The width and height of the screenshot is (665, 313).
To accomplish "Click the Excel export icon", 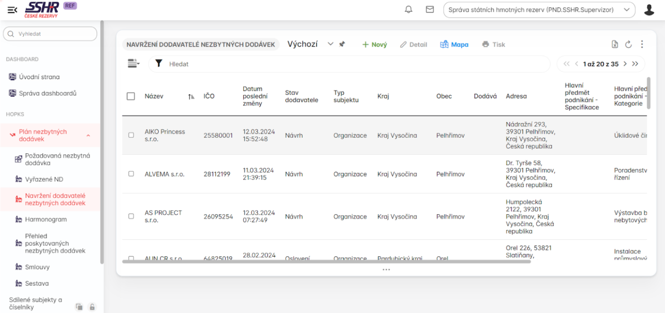I will point(615,44).
